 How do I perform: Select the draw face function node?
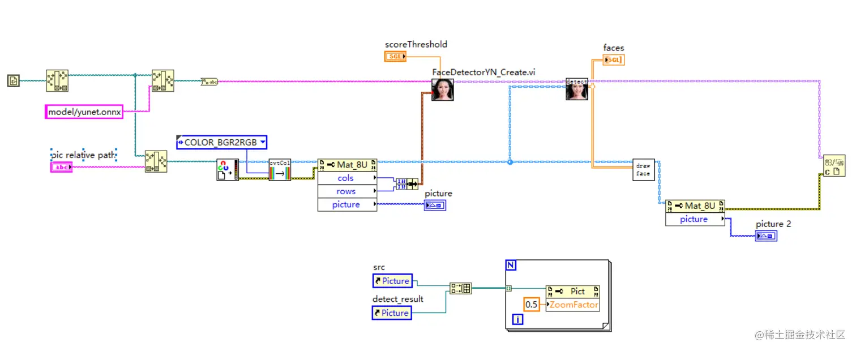pyautogui.click(x=643, y=169)
